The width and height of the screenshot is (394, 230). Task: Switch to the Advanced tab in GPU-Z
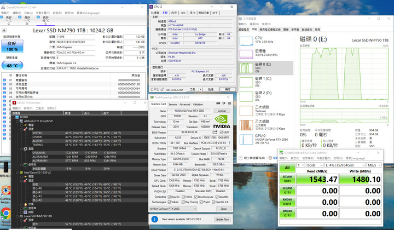tap(185, 104)
